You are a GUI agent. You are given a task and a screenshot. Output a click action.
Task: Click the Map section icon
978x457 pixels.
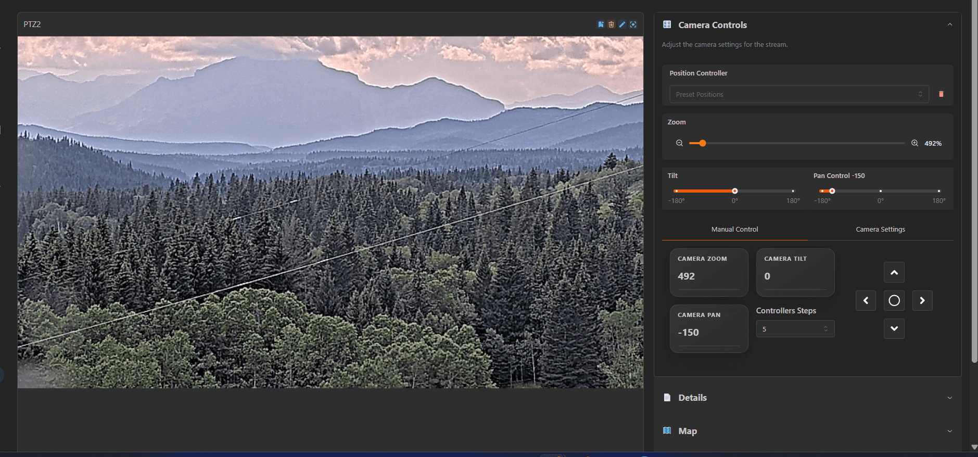pos(667,430)
